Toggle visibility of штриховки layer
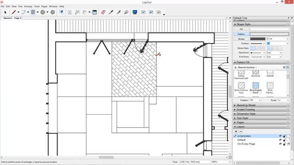Screen dimensions: 294x165 click(280, 136)
